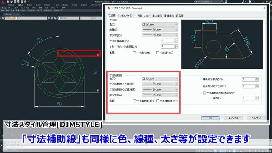Click the search magnifier icon in title bar

[x=222, y=2]
